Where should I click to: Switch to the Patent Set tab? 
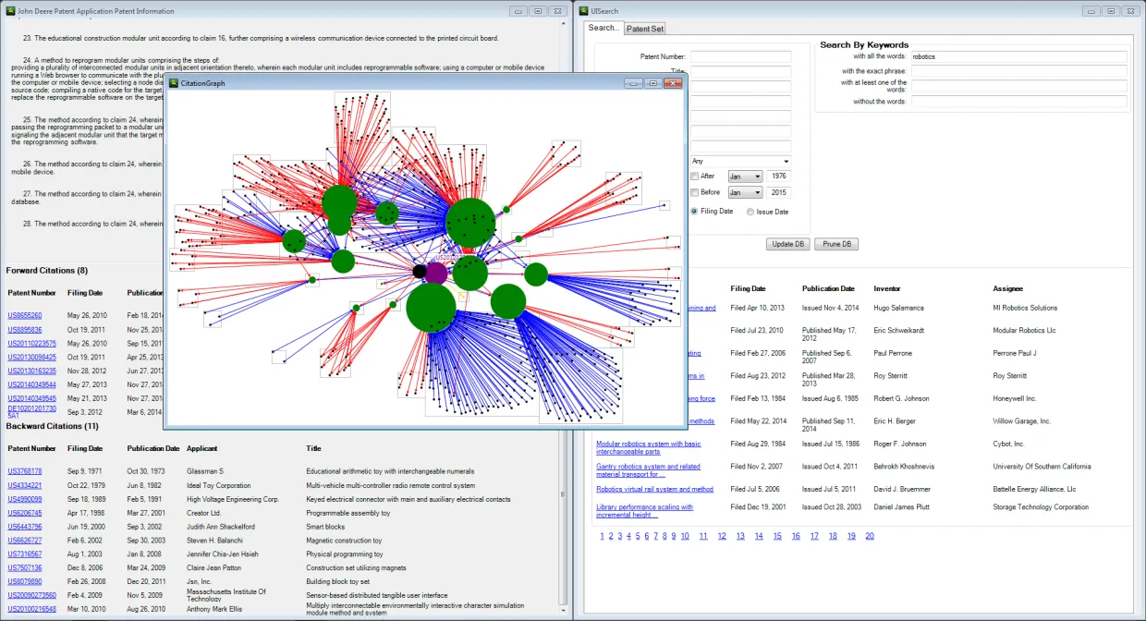coord(644,29)
